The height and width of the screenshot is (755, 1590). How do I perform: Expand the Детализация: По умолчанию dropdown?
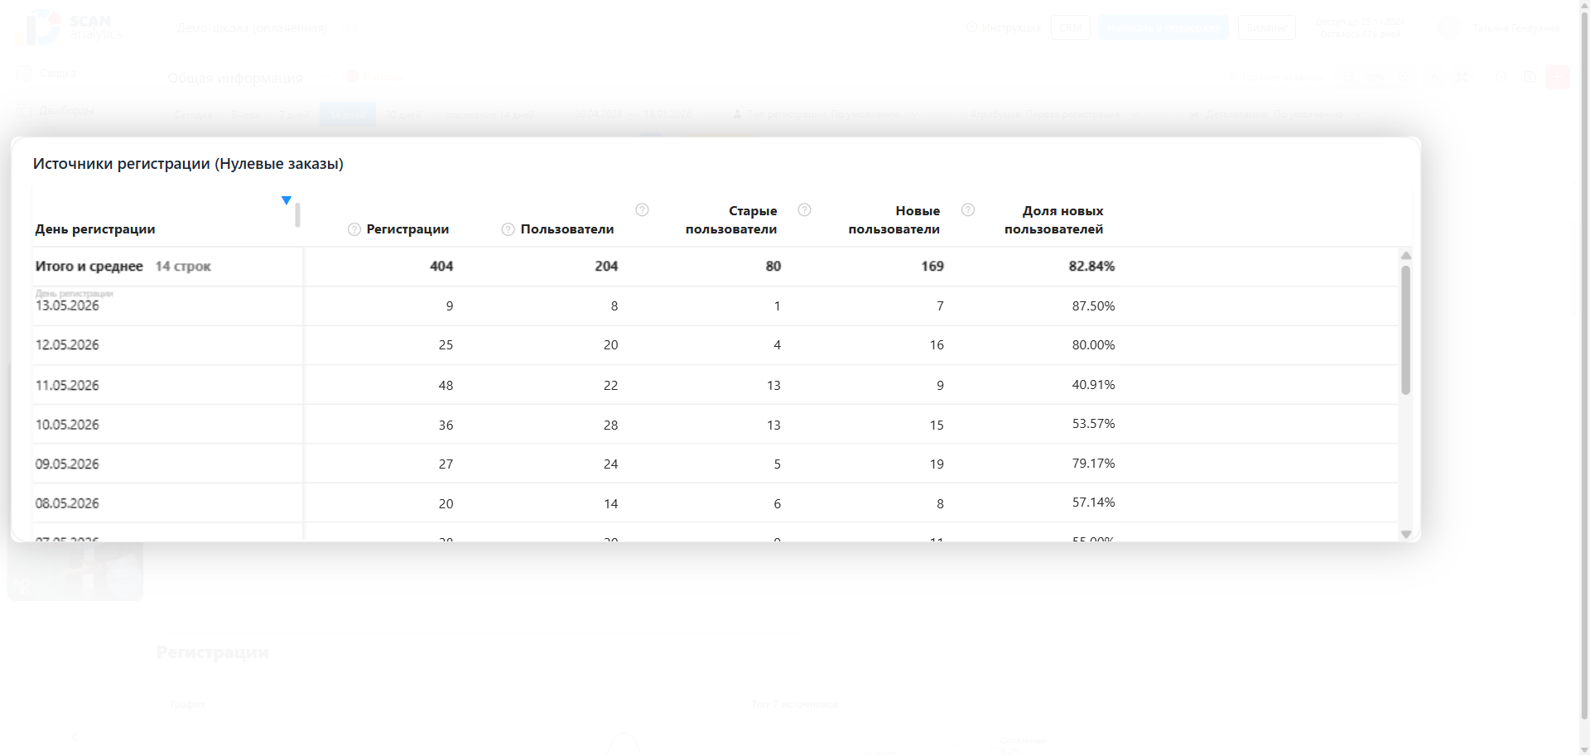pos(1276,114)
